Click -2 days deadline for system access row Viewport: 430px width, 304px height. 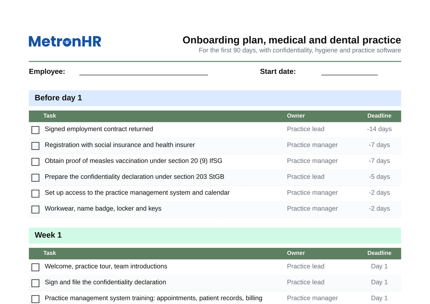[379, 193]
